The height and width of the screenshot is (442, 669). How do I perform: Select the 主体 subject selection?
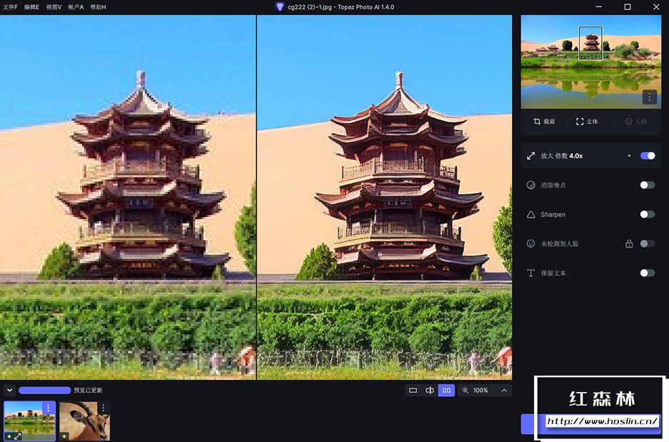pos(587,121)
